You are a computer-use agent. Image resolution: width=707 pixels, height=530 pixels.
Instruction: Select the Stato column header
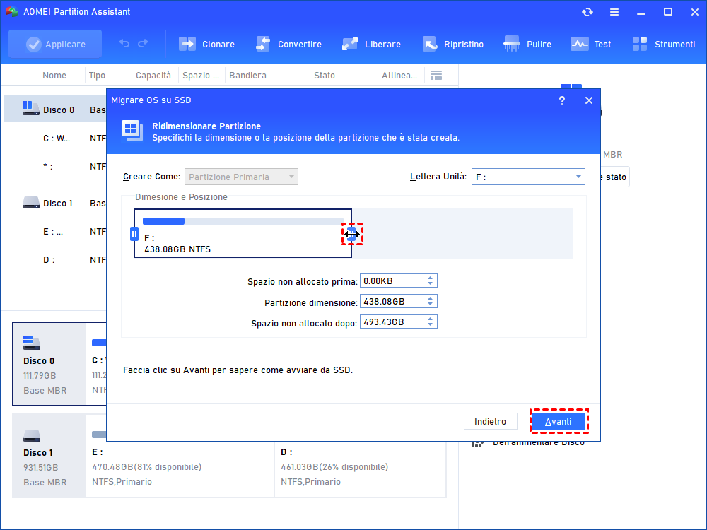click(325, 76)
